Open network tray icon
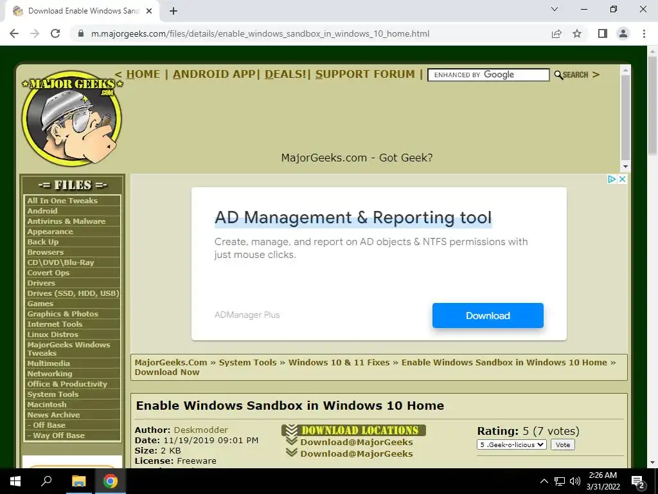Image resolution: width=658 pixels, height=494 pixels. click(x=560, y=481)
